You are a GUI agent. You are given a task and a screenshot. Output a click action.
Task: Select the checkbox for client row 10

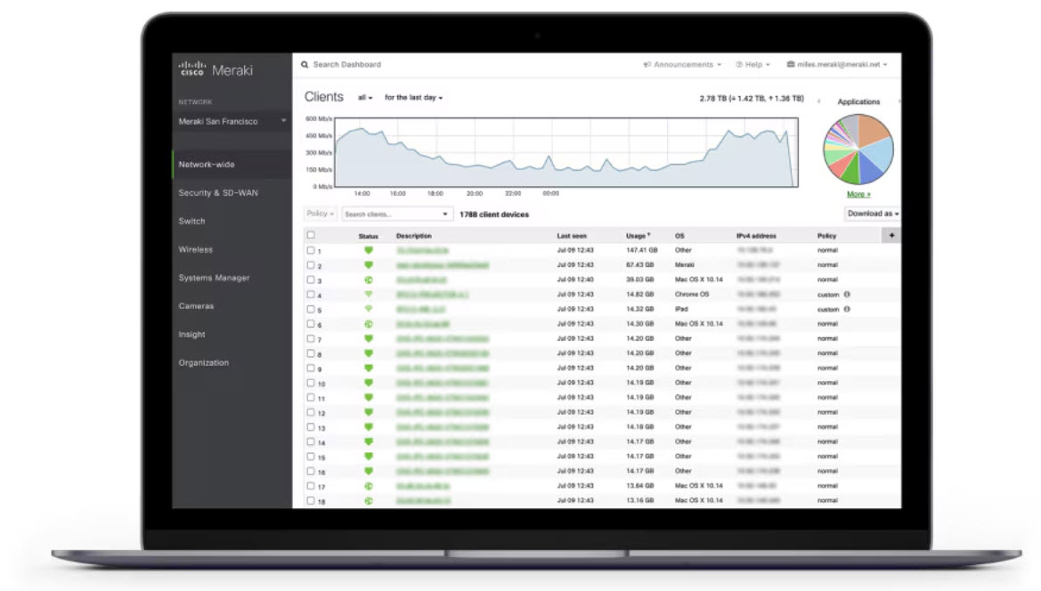[x=311, y=383]
